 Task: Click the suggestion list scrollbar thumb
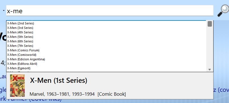[x=210, y=24]
